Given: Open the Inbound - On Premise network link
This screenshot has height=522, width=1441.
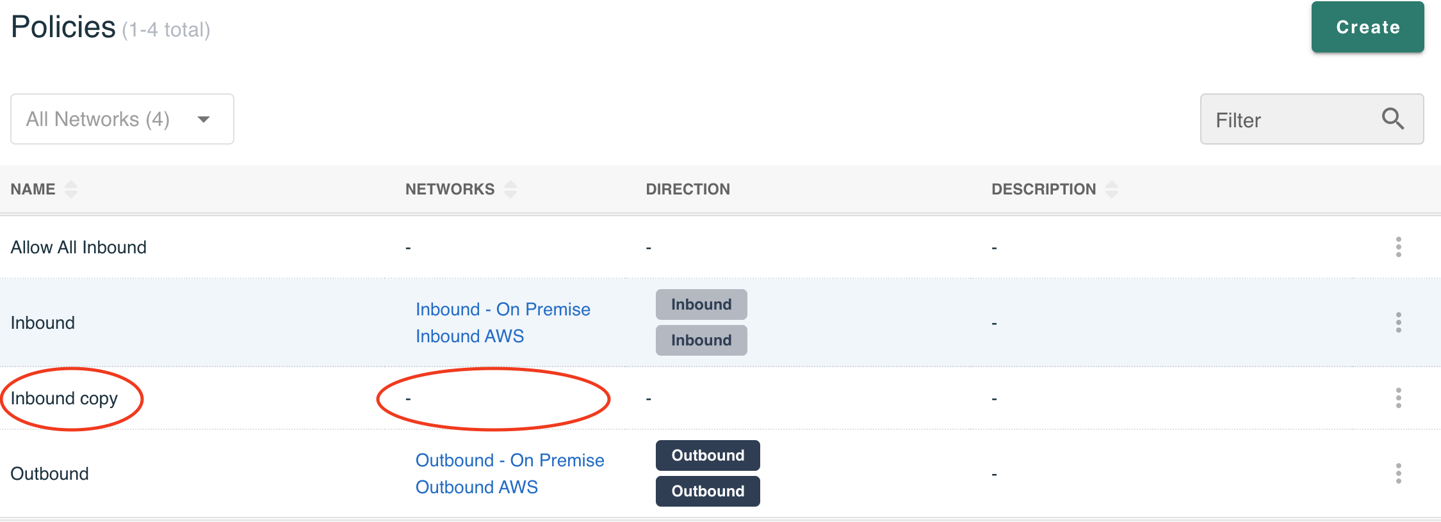Looking at the screenshot, I should click(503, 309).
